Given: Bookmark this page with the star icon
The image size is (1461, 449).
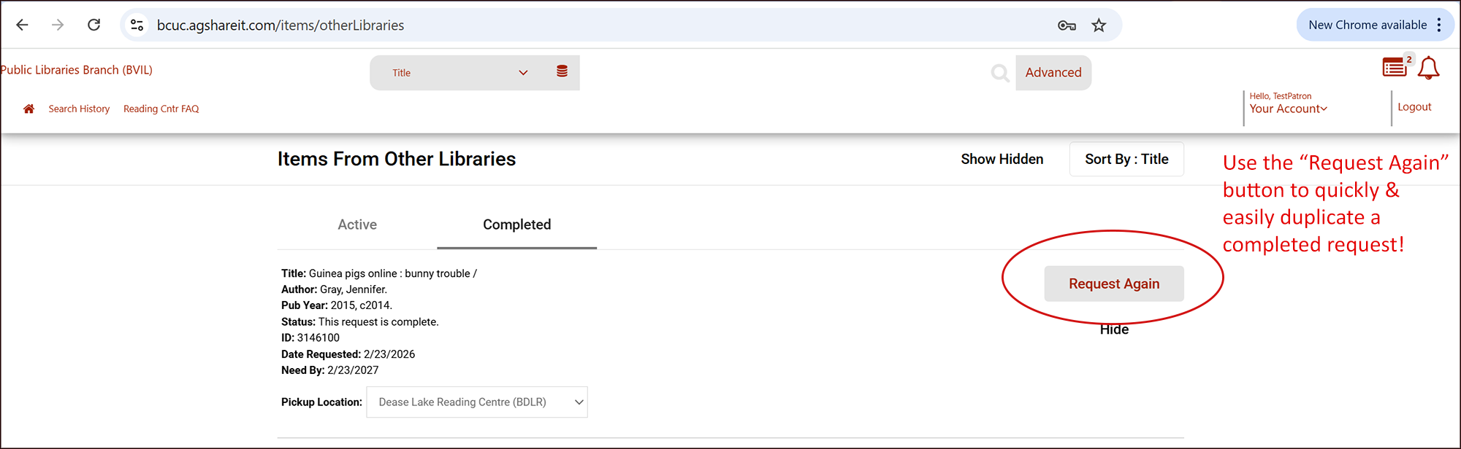Looking at the screenshot, I should point(1099,26).
